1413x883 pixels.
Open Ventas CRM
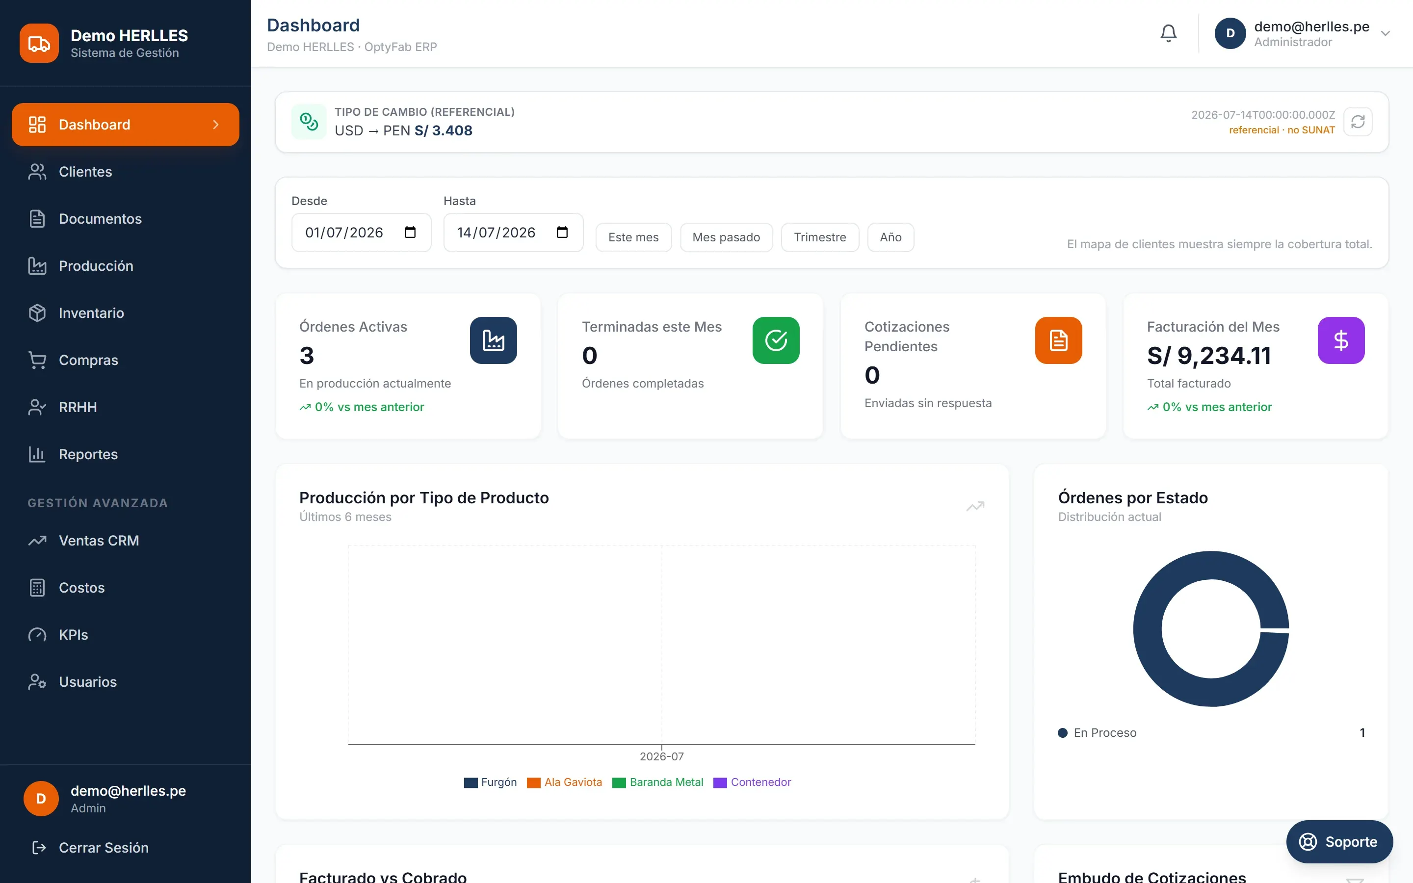click(x=126, y=541)
